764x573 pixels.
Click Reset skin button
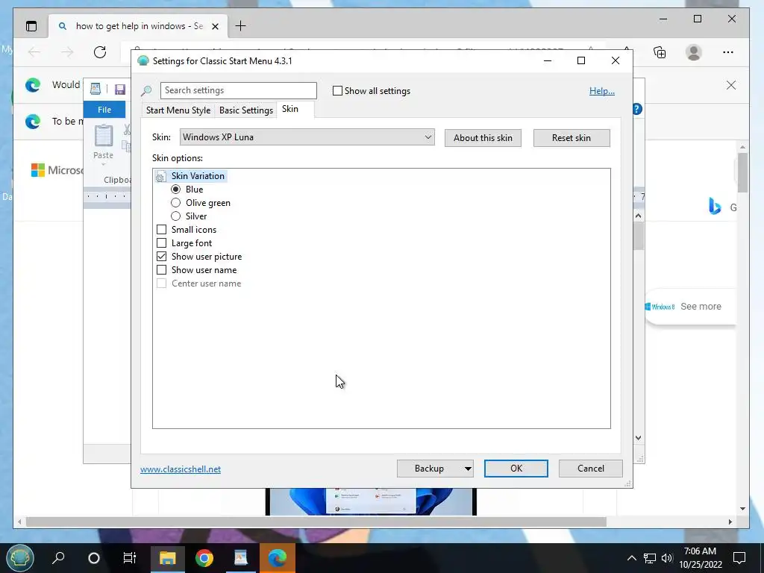coord(571,138)
